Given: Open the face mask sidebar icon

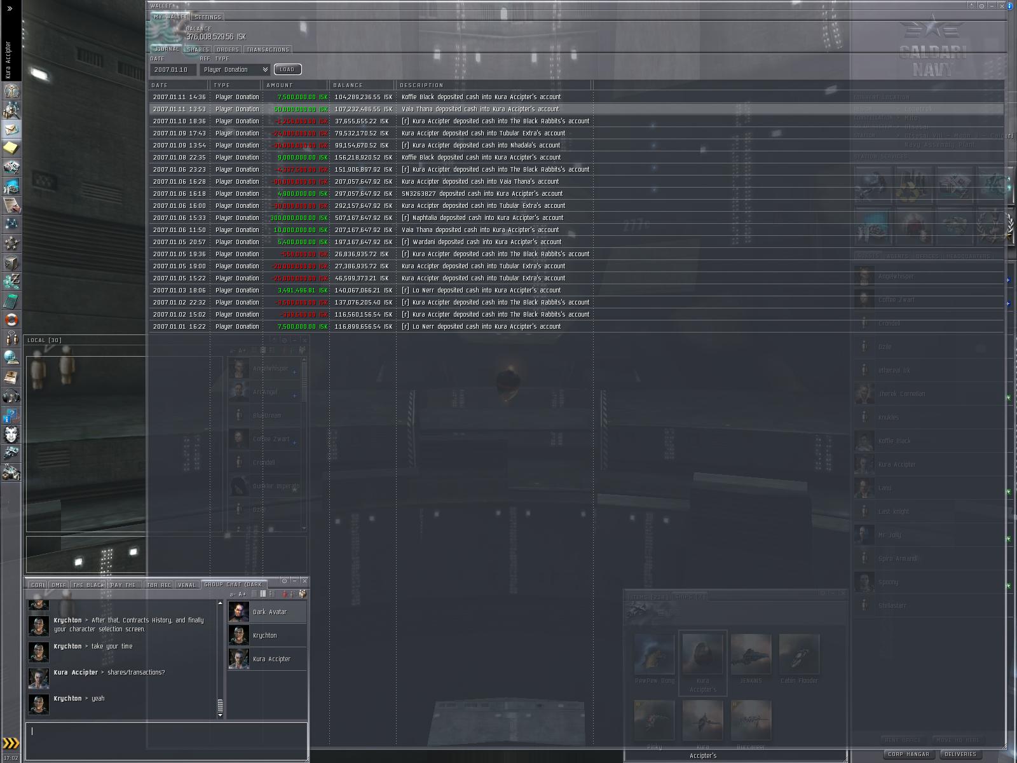Looking at the screenshot, I should tap(11, 434).
